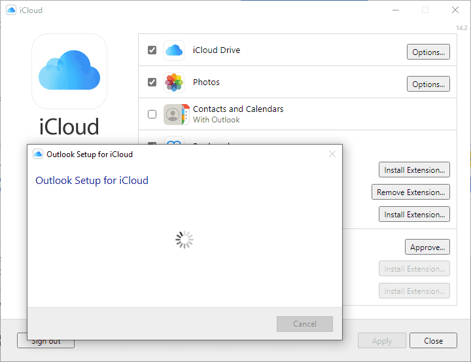The width and height of the screenshot is (471, 362).
Task: Uncheck the iCloud Drive checkbox
Action: 152,50
